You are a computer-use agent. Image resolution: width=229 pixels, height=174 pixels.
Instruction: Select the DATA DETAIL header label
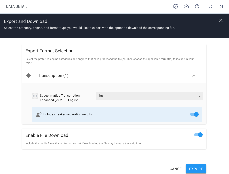click(17, 6)
